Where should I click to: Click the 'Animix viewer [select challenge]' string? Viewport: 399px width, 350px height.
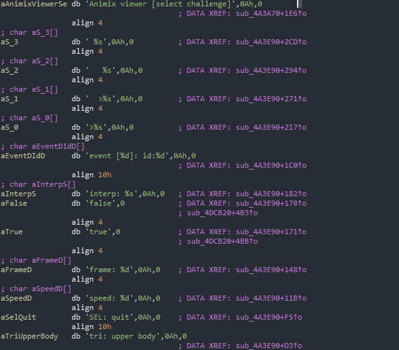[162, 4]
